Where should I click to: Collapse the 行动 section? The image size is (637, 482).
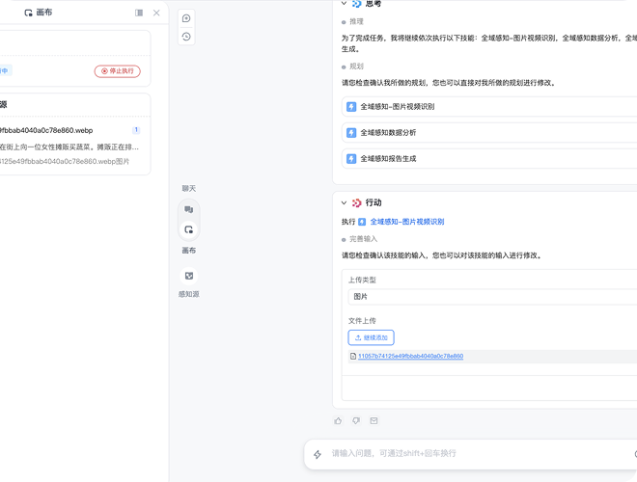coord(344,202)
